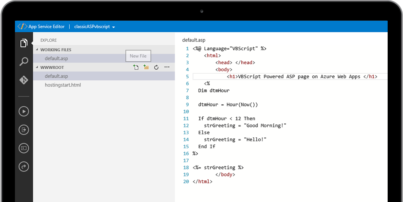Screen dimensions: 403x202
Task: Open the Git source control icon
Action: pyautogui.click(x=24, y=80)
